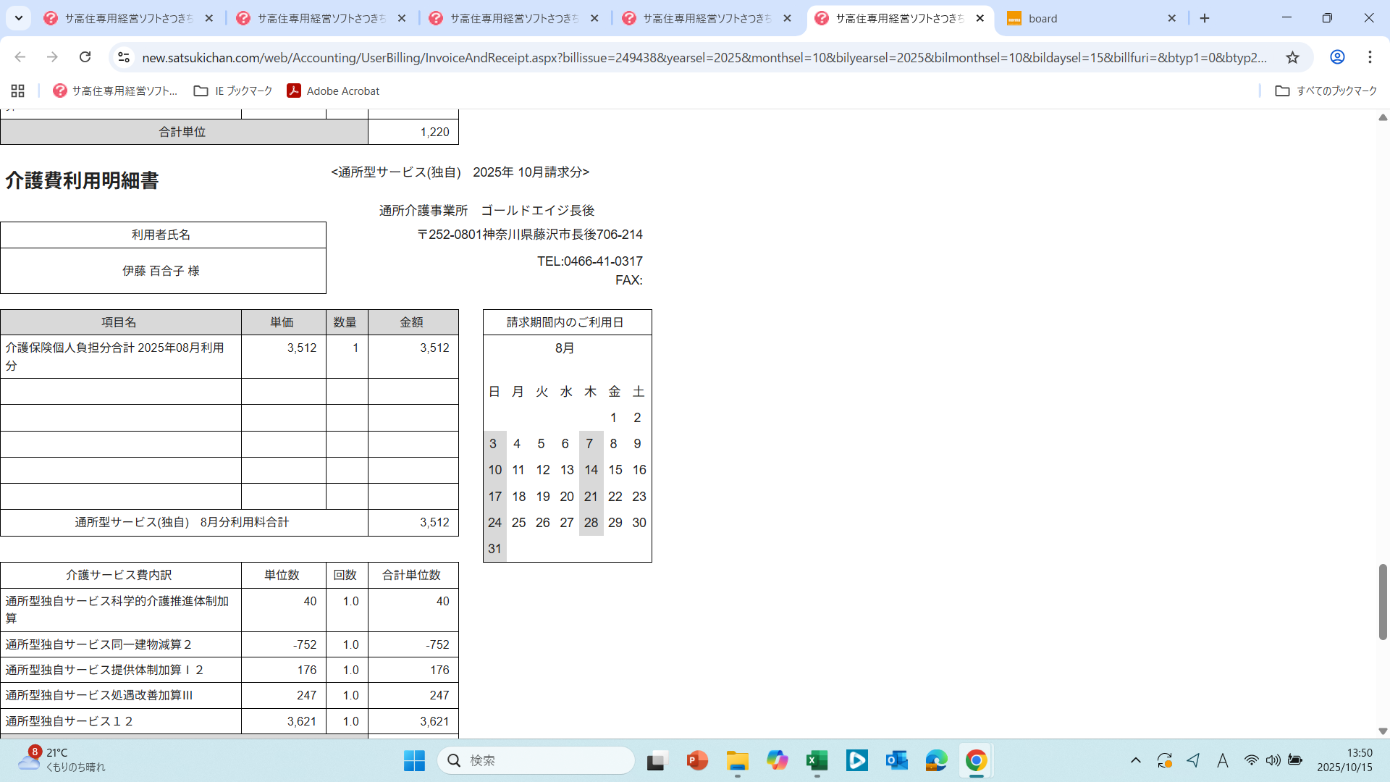Screen dimensions: 1390x782
Task: View site information icon in address bar
Action: (x=124, y=57)
